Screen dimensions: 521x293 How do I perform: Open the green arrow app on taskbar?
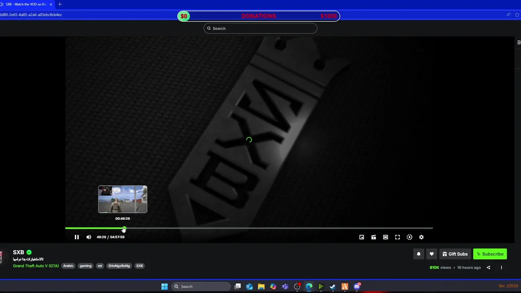(321, 286)
